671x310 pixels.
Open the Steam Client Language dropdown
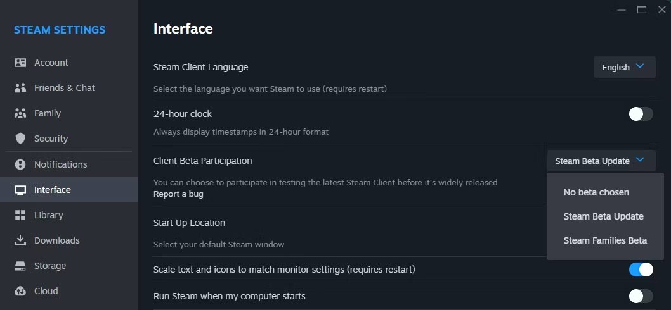(624, 67)
